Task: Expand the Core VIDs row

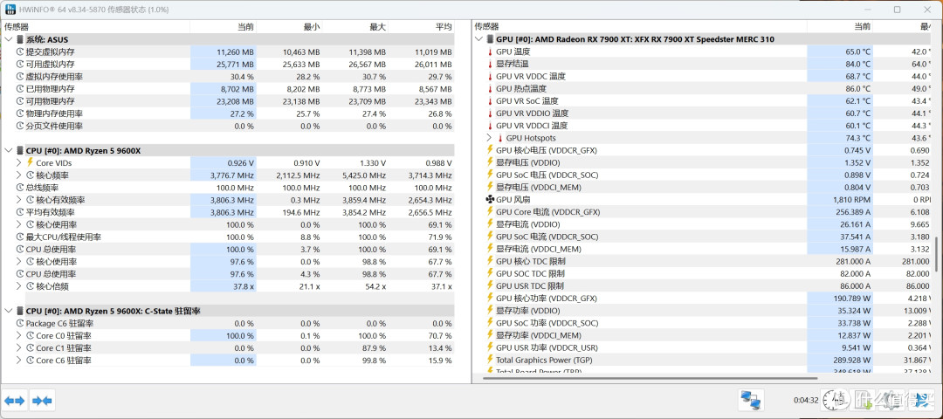Action: pyautogui.click(x=19, y=162)
